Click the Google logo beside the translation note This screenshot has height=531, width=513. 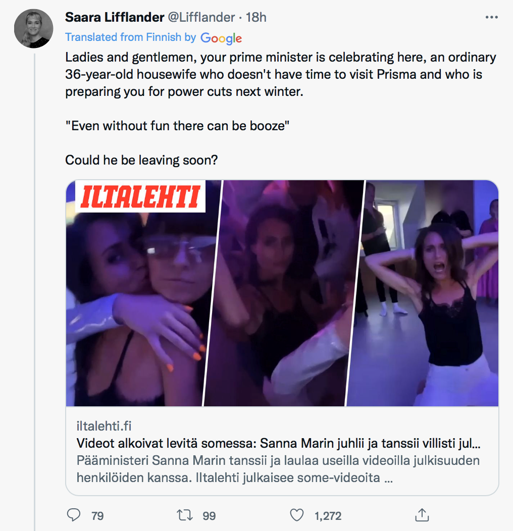coord(221,38)
